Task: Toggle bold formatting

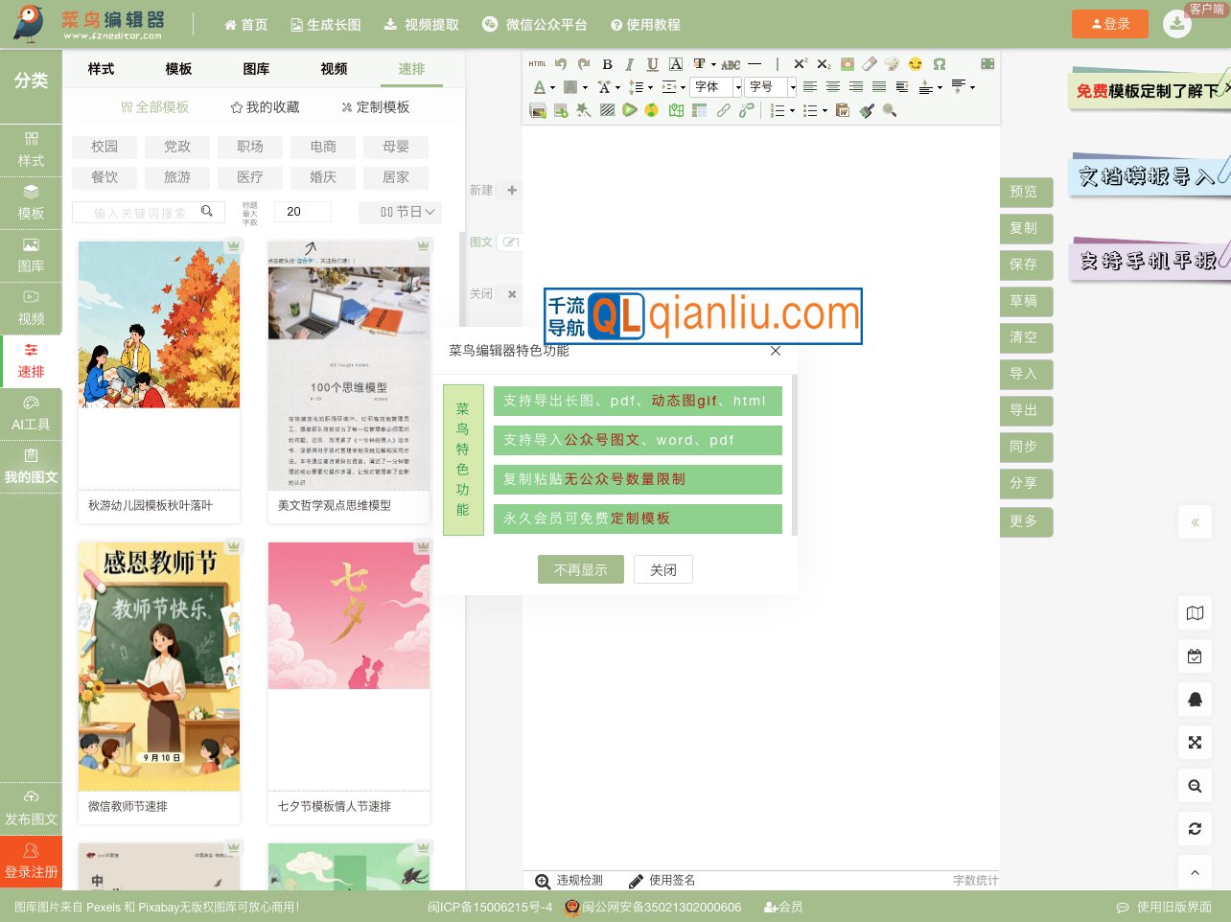Action: (x=607, y=64)
